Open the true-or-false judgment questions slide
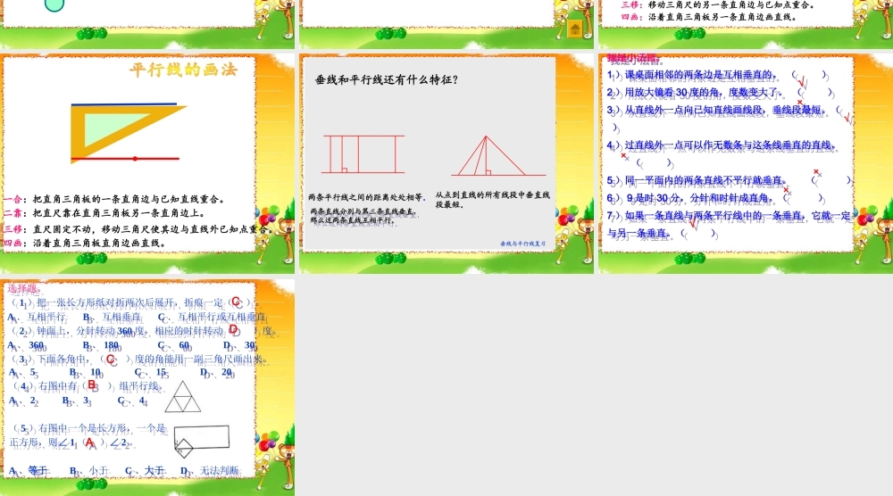 [746, 164]
